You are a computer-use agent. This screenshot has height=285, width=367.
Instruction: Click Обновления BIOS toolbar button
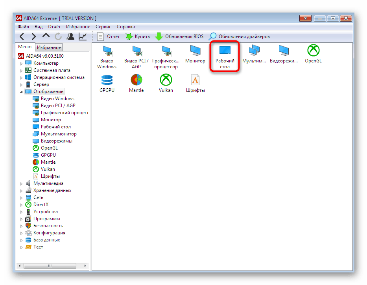pyautogui.click(x=179, y=37)
